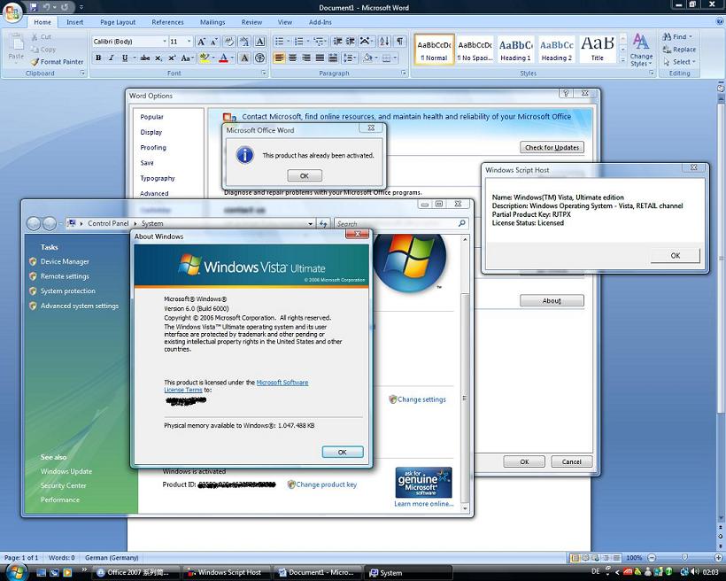Click the About button in Word Options
Screen dimensions: 726x581
[x=552, y=301]
